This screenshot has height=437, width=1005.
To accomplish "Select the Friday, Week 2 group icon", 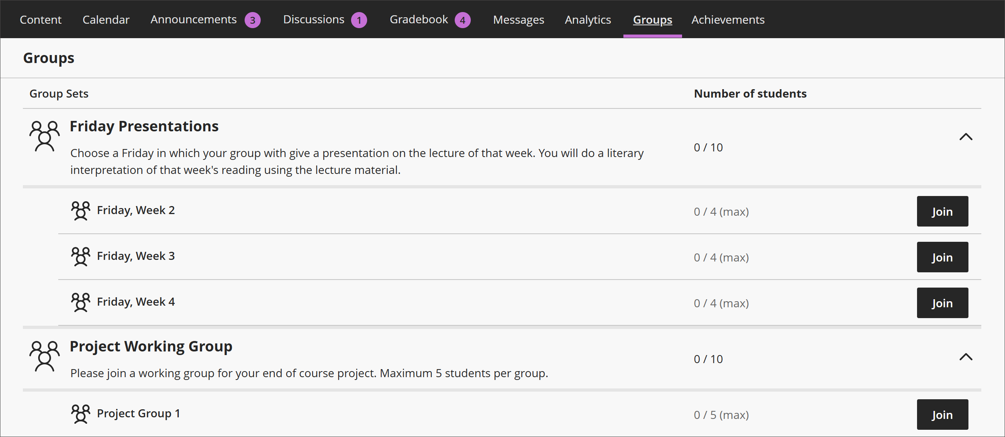I will [x=81, y=211].
